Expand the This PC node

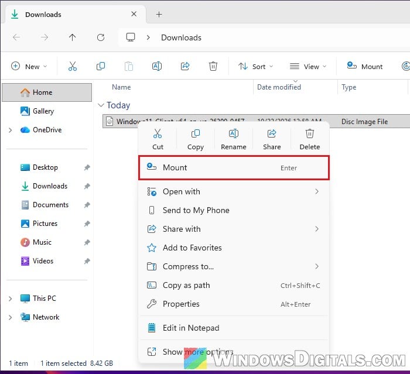(x=10, y=298)
